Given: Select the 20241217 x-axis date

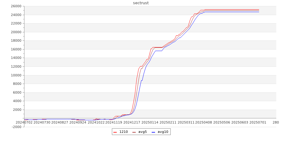Looking at the screenshot, I should click(x=131, y=122).
